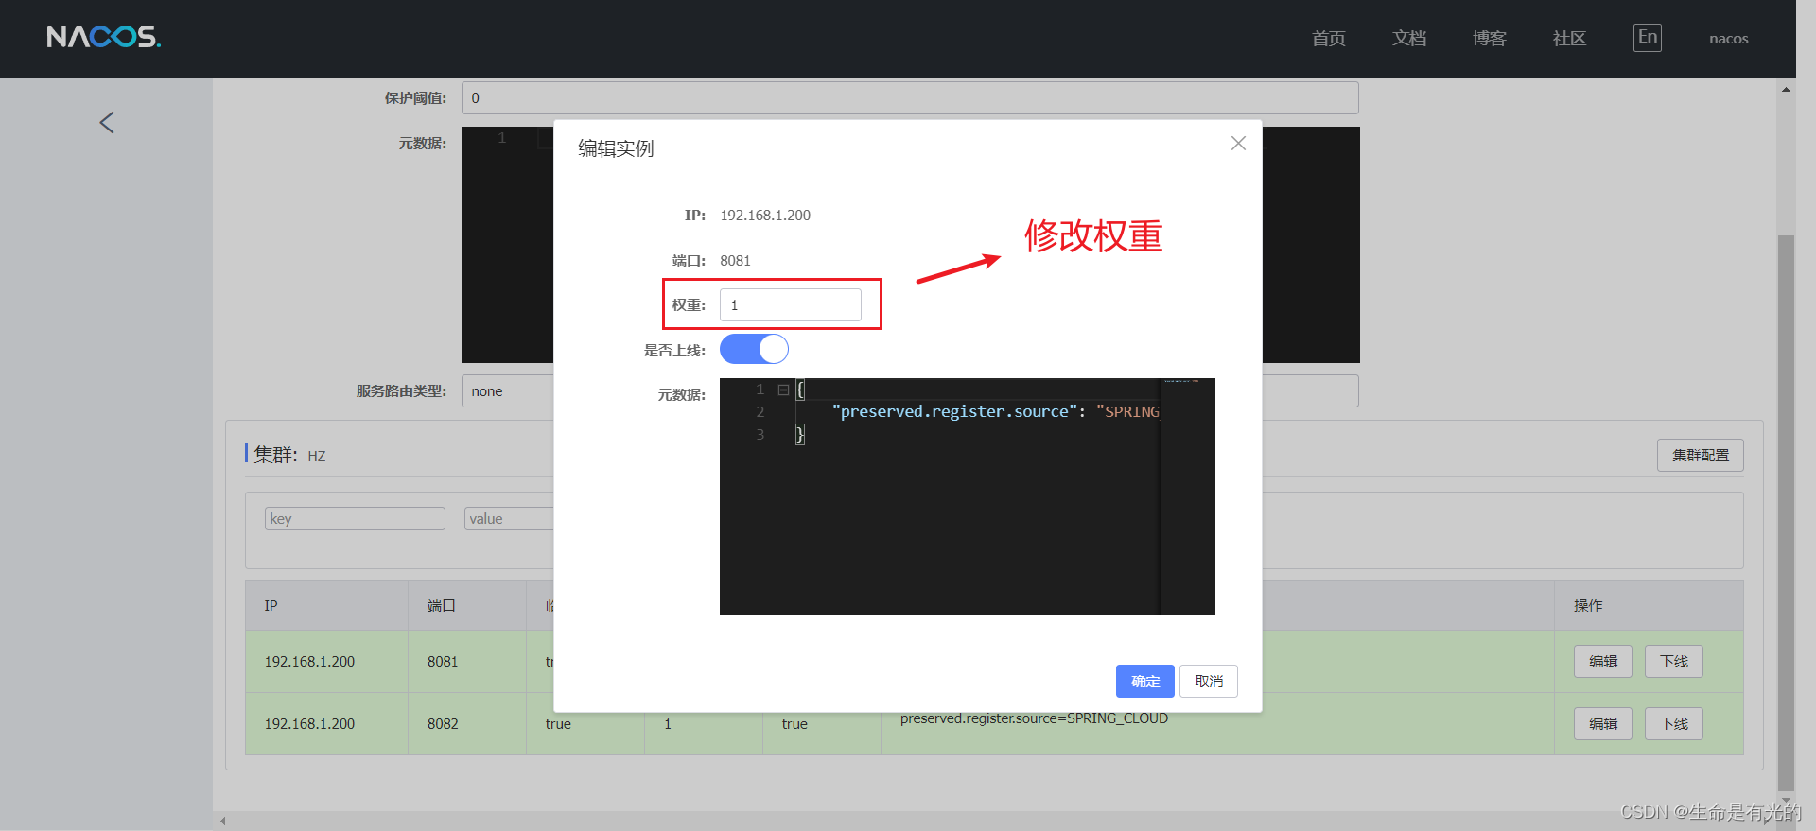The height and width of the screenshot is (831, 1816).
Task: Click the 操作 column header
Action: click(x=1649, y=606)
